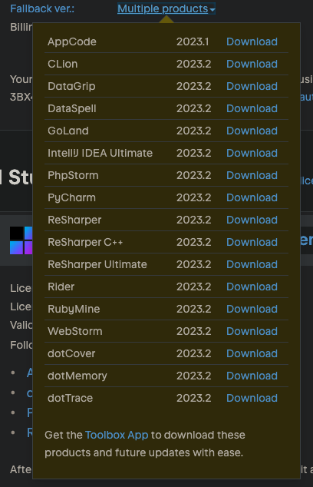Download ReSharper 2023.2
The height and width of the screenshot is (487, 313).
point(252,220)
